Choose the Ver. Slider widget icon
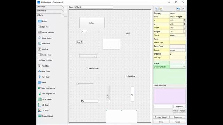Screen dimensions: 223x125 click(40, 77)
